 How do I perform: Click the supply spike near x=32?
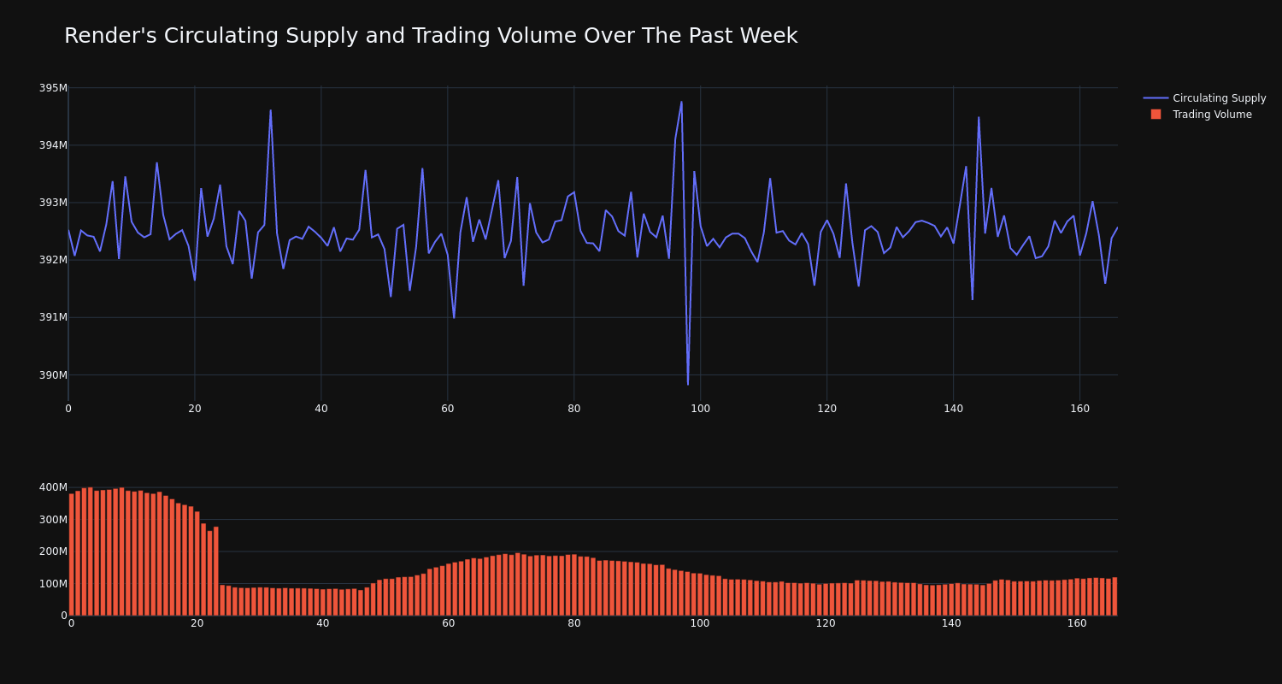click(271, 109)
